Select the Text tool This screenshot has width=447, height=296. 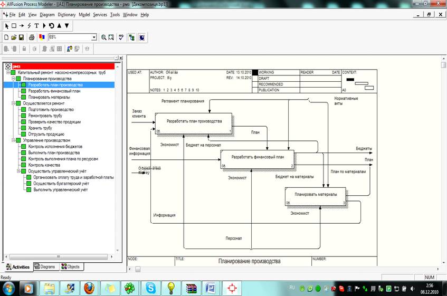pyautogui.click(x=36, y=25)
